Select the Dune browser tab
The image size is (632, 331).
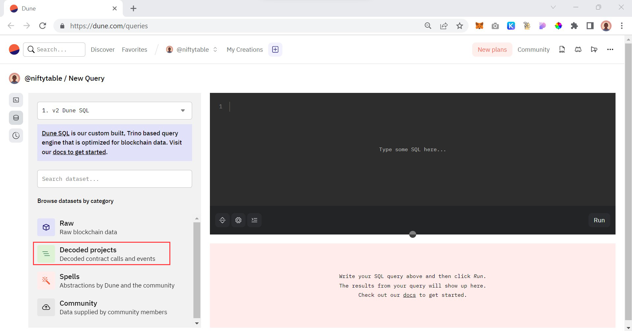pos(63,9)
